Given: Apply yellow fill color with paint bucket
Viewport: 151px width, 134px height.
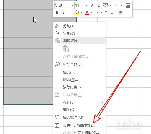Looking at the screenshot, I should coord(77,13).
